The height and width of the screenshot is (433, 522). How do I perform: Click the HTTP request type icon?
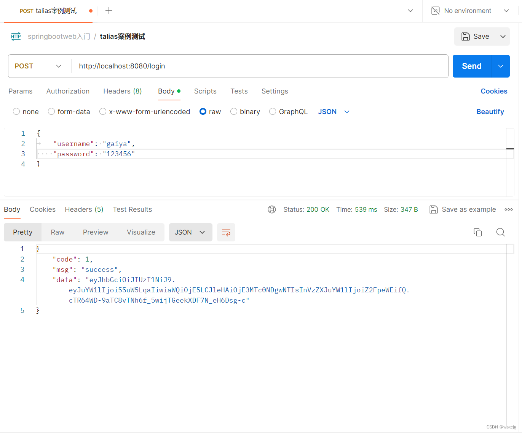(x=16, y=36)
